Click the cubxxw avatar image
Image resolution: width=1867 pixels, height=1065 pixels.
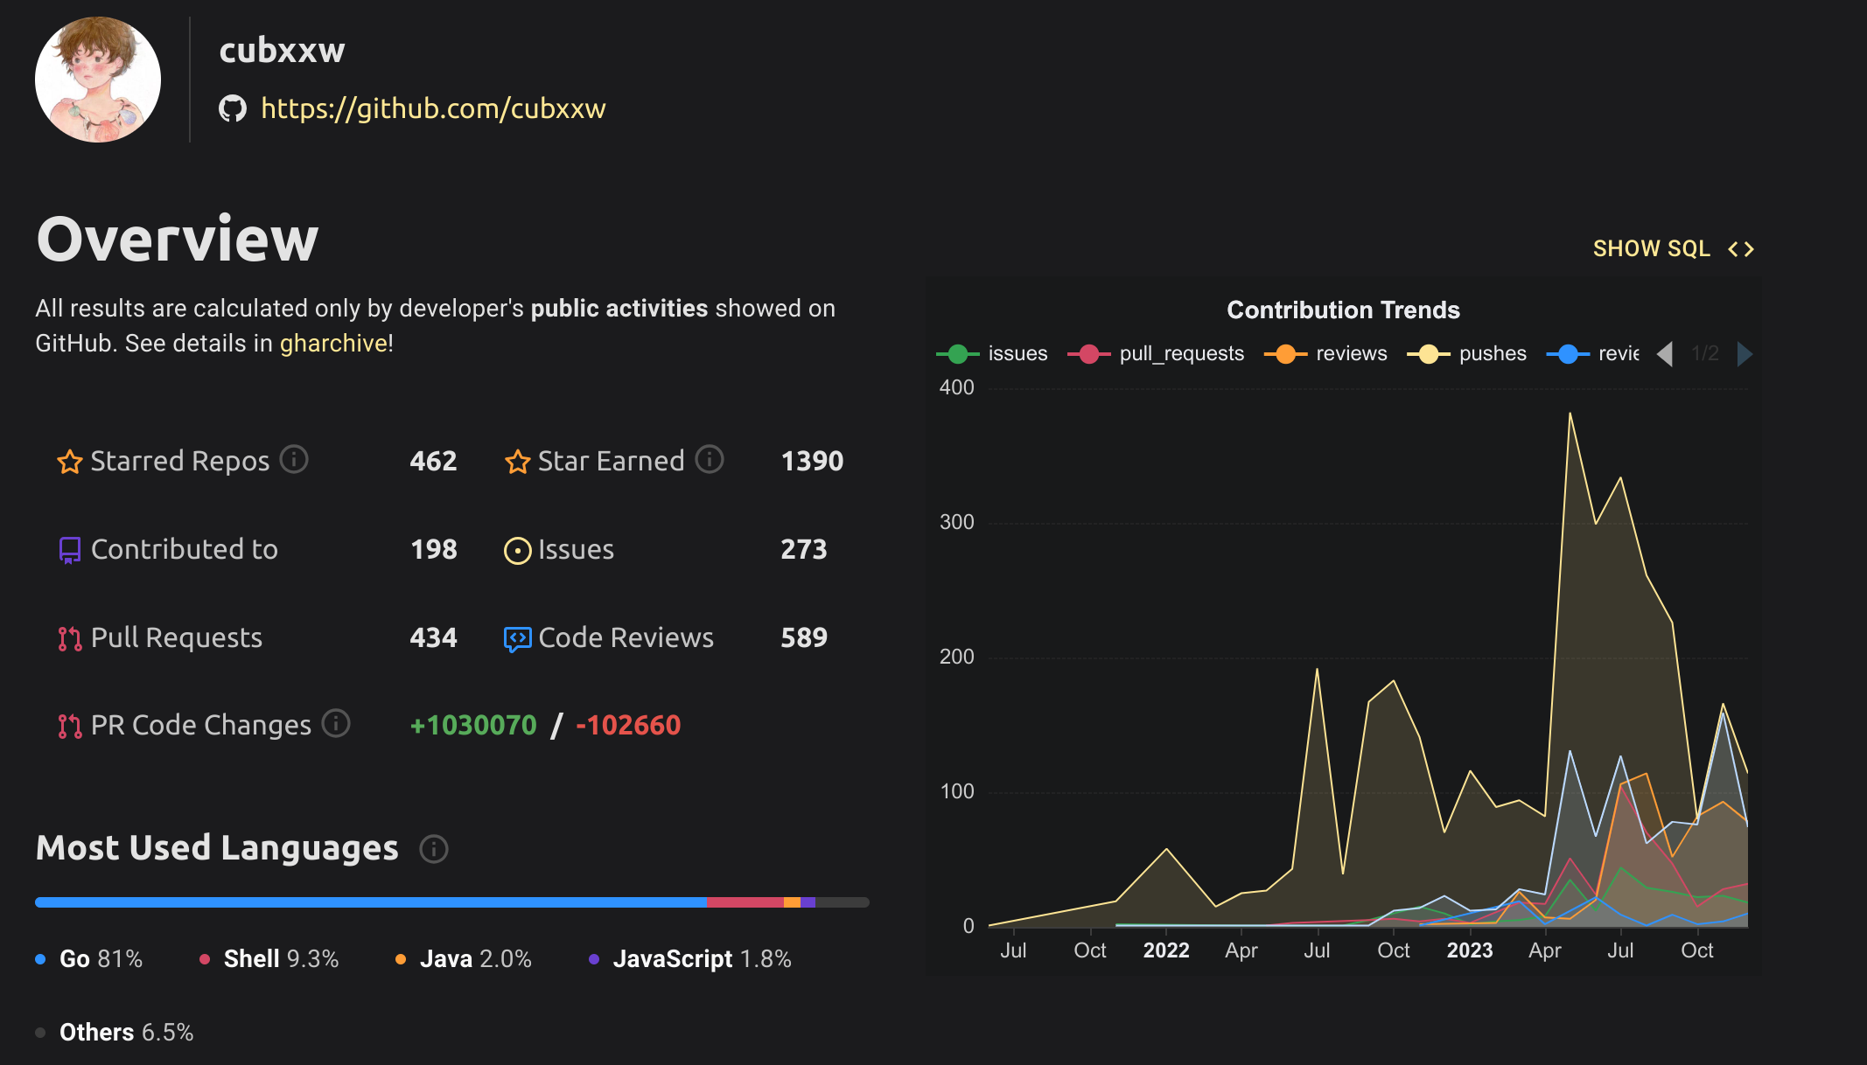point(98,80)
